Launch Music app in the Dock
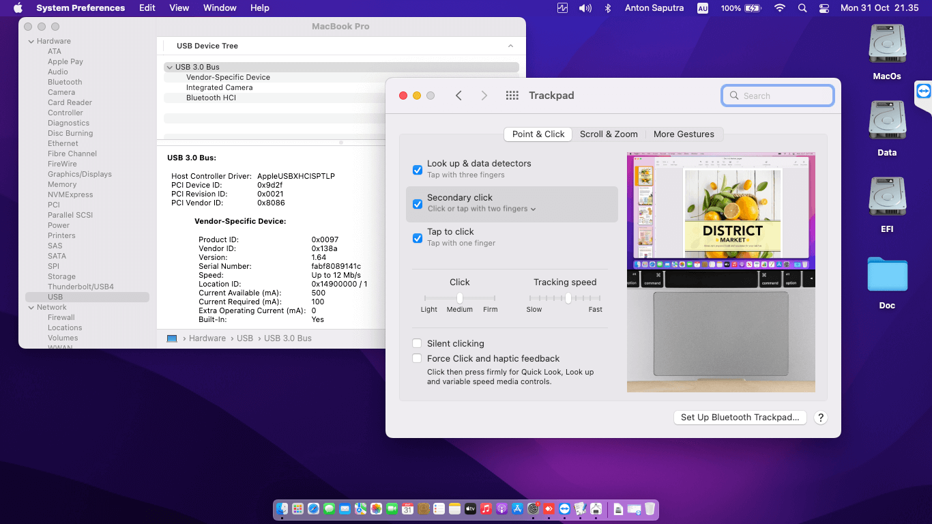Viewport: 932px width, 524px height. click(x=486, y=509)
